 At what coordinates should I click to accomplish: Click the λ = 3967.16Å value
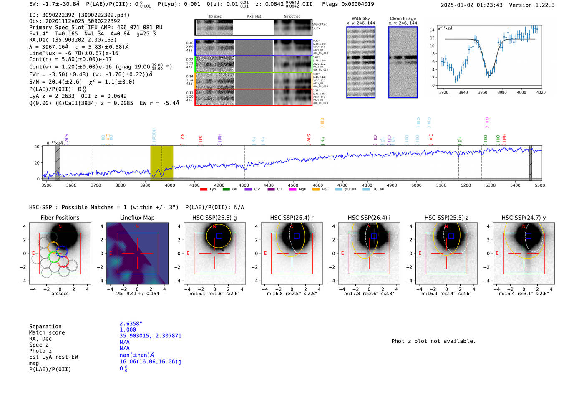[49, 47]
